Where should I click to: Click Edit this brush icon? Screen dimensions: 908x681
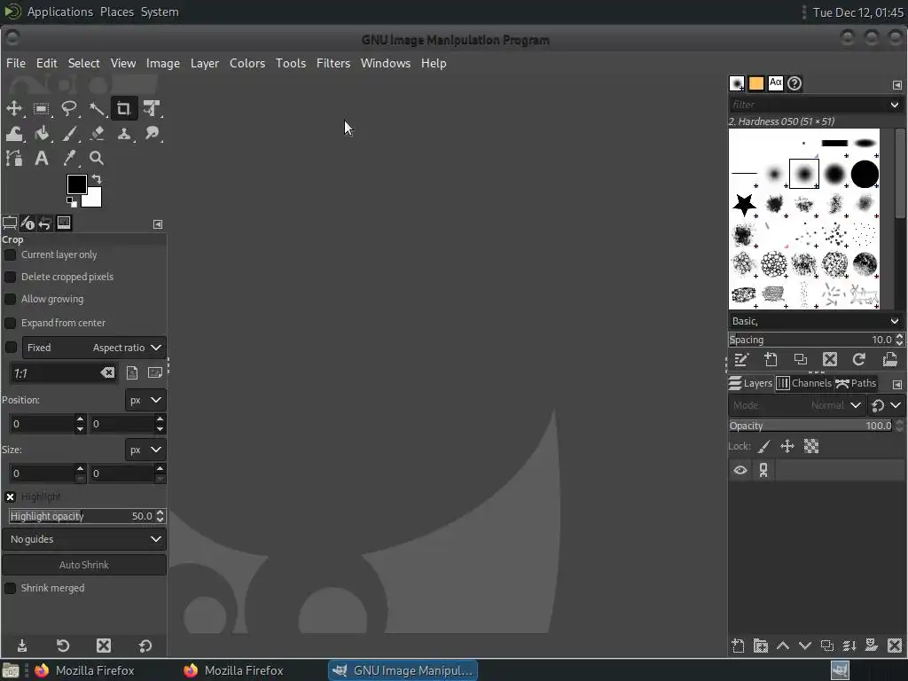pos(742,360)
